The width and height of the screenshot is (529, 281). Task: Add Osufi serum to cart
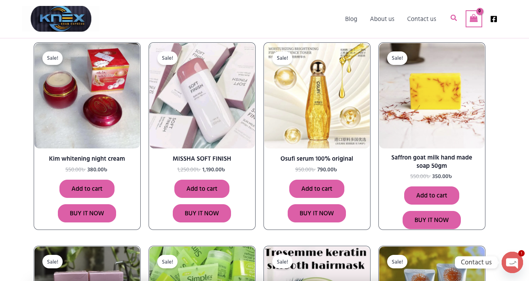click(x=317, y=189)
